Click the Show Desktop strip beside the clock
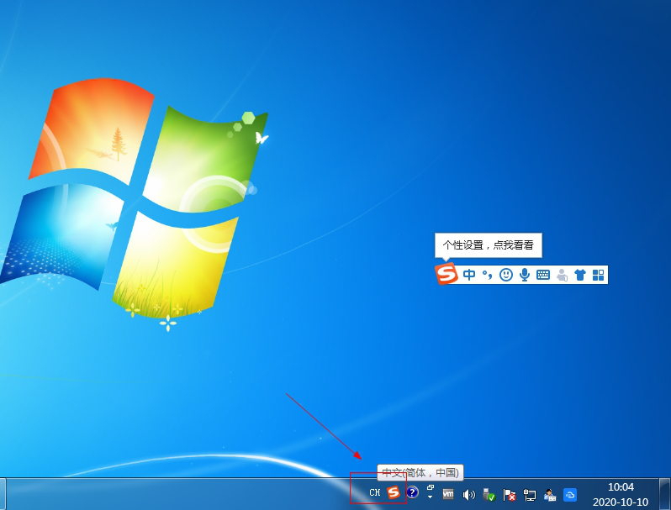The image size is (671, 510). [664, 494]
